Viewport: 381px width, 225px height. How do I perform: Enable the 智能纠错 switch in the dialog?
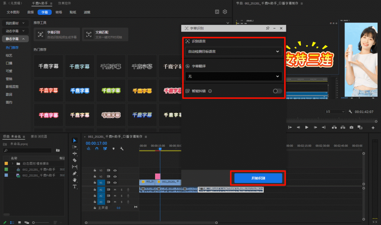[277, 91]
